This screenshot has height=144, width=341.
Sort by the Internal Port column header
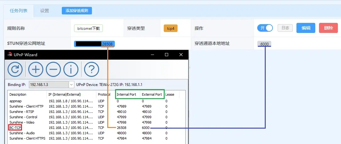pos(126,94)
